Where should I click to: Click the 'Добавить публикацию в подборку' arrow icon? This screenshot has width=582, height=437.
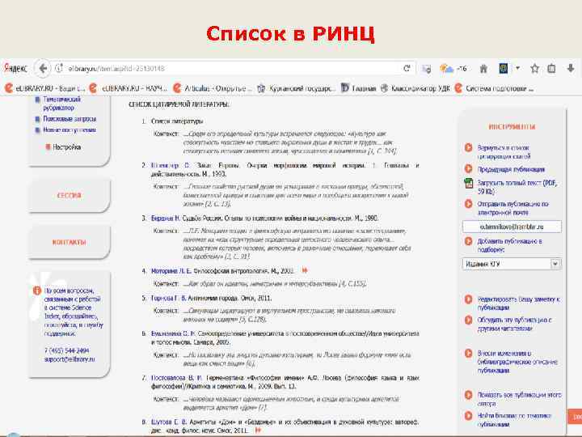click(468, 241)
